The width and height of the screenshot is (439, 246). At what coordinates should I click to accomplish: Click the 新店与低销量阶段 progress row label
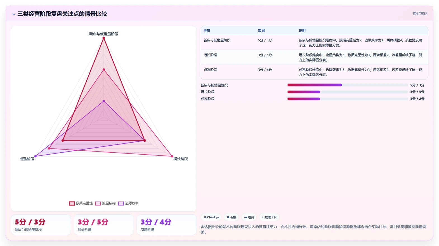coord(214,85)
